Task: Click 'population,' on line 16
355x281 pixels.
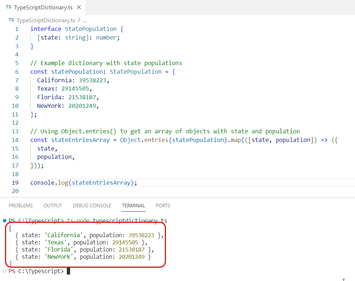Action: pyautogui.click(x=56, y=157)
